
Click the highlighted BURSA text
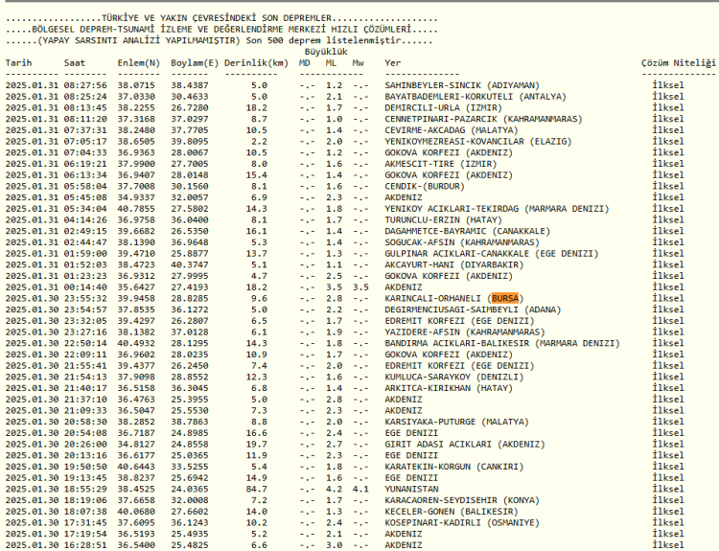(504, 298)
